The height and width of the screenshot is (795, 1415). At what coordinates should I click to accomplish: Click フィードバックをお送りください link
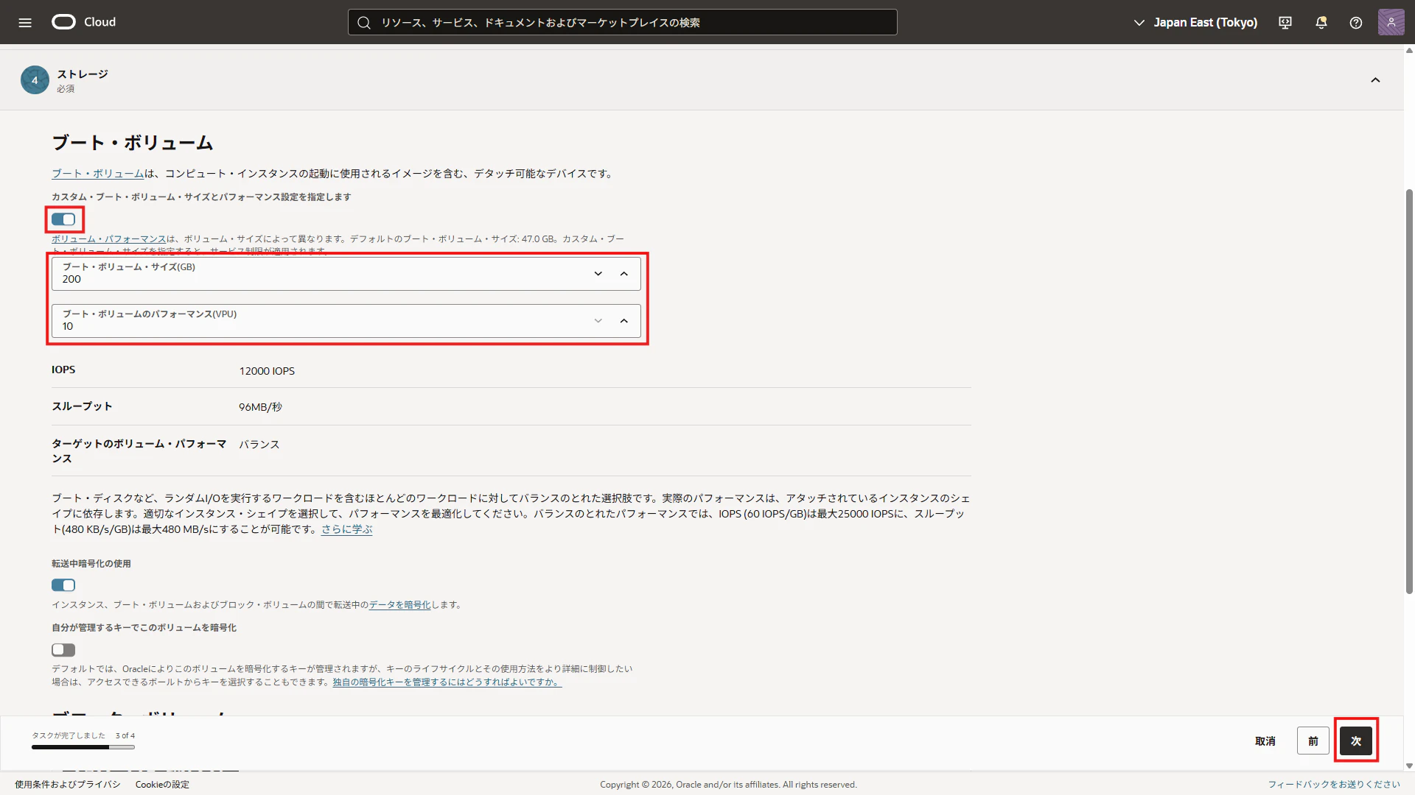tap(1334, 785)
